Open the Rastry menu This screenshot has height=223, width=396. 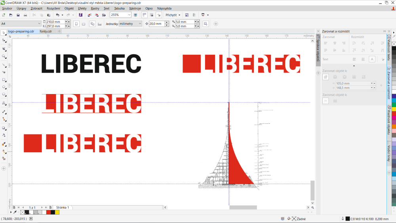click(95, 8)
